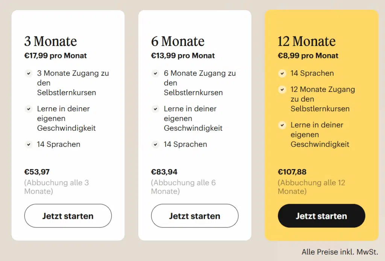Click checkmark beside '12 Monate Zugang'

[x=282, y=90]
